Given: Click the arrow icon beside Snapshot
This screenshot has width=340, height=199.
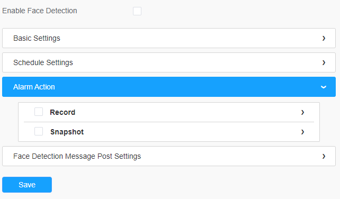Looking at the screenshot, I should tap(303, 132).
